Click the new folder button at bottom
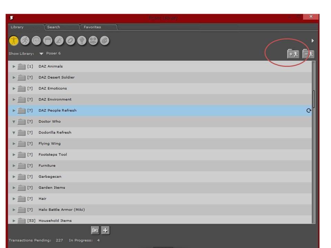 [95, 230]
